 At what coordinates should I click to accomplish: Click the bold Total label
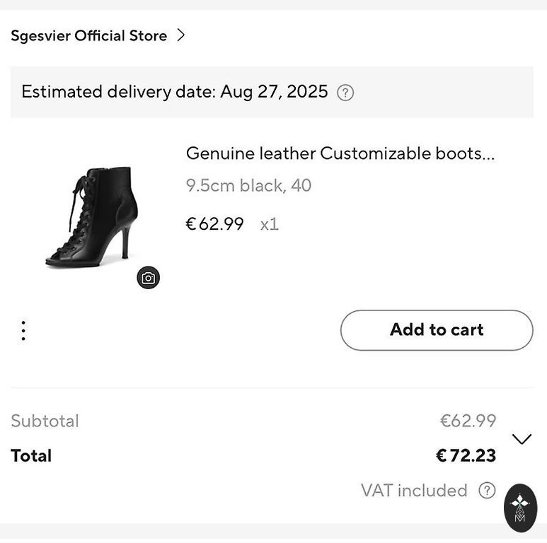31,456
